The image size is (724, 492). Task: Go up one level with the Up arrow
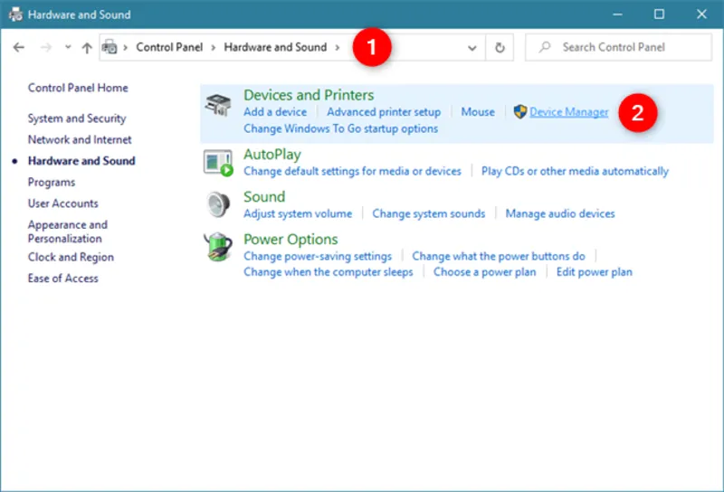click(x=87, y=48)
